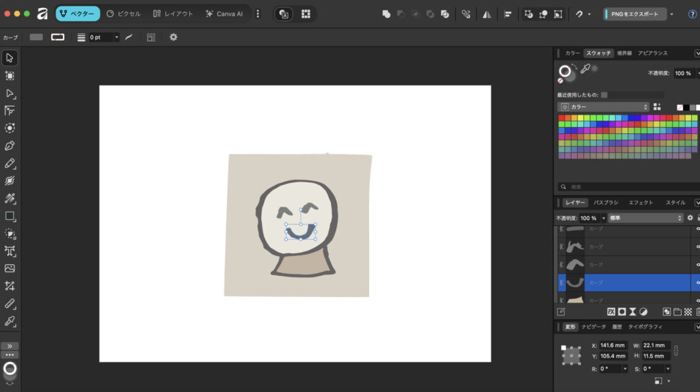Viewport: 700px width, 392px height.
Task: Switch to the ピクセル workspace tab
Action: click(x=124, y=14)
